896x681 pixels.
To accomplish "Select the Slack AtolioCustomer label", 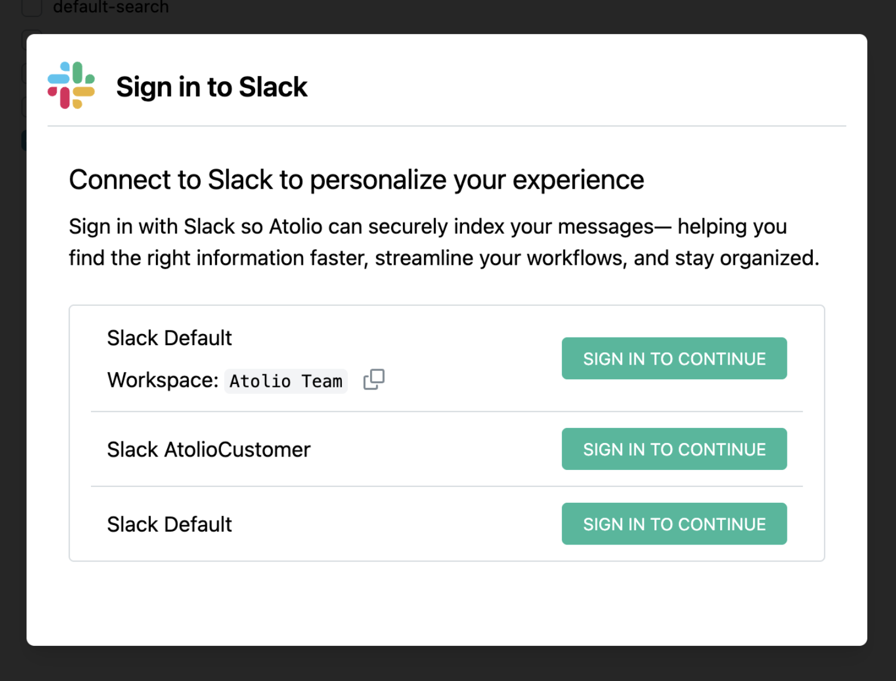I will (x=208, y=449).
